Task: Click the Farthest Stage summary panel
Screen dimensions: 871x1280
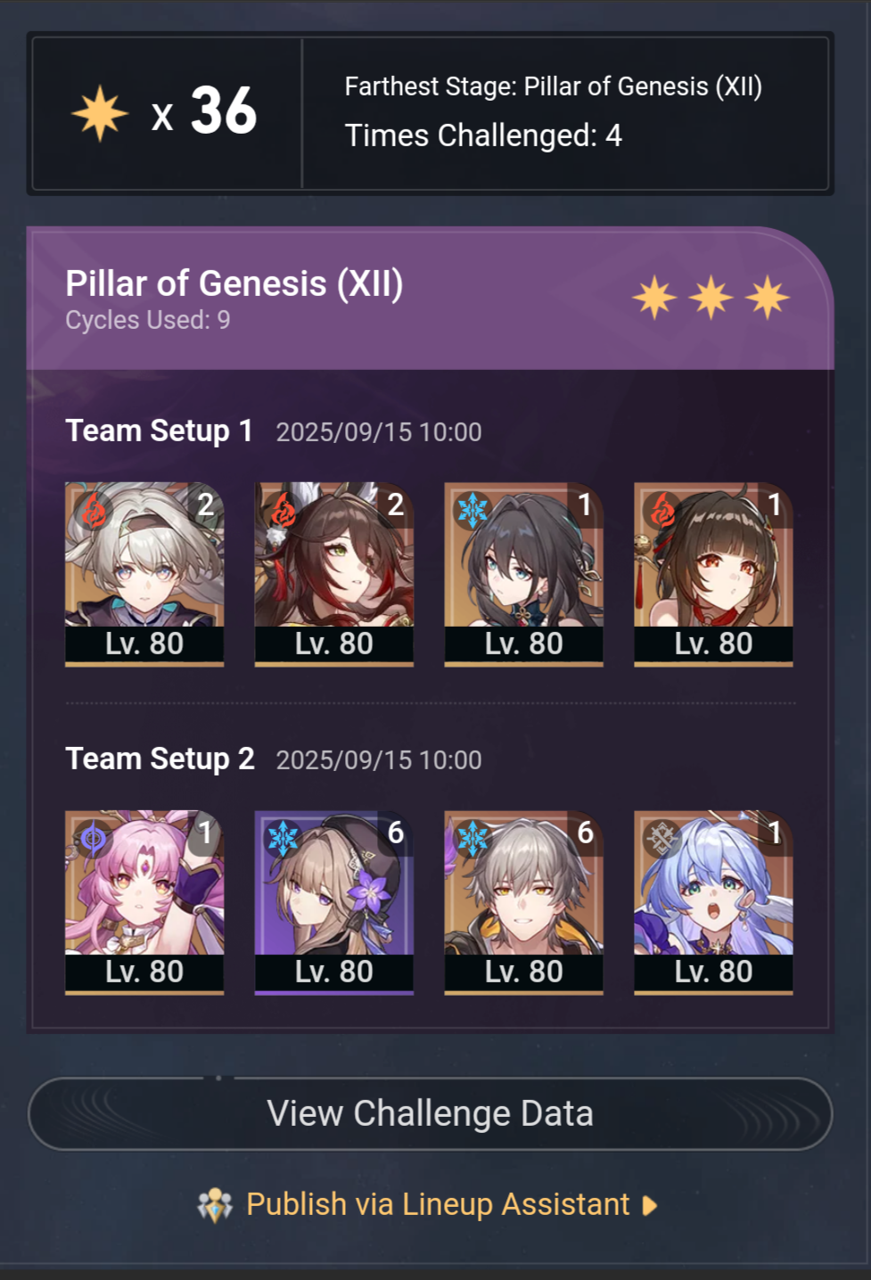Action: (x=431, y=113)
